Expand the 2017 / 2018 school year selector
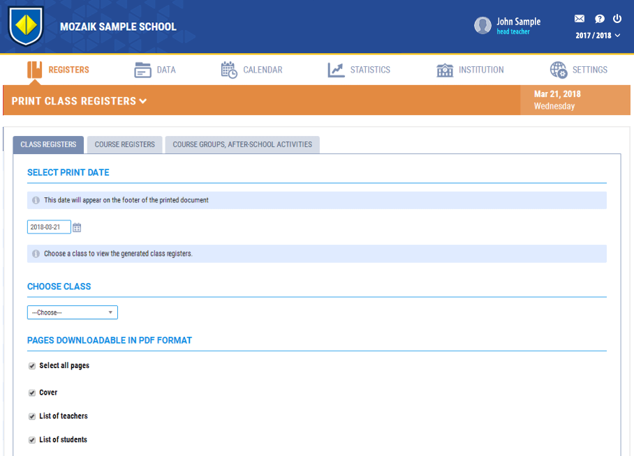Image resolution: width=634 pixels, height=456 pixels. click(598, 36)
